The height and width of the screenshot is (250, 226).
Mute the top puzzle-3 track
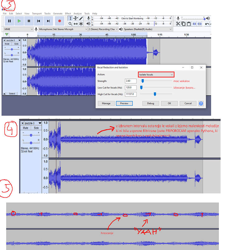pos(7,44)
